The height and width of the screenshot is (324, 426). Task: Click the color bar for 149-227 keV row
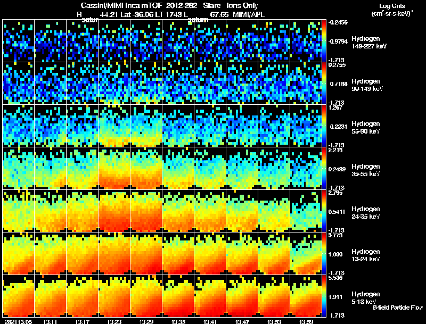tap(324, 41)
